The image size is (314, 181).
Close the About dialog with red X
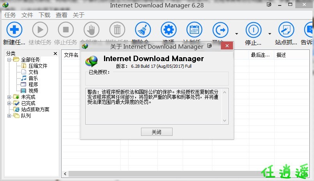[x=227, y=46]
